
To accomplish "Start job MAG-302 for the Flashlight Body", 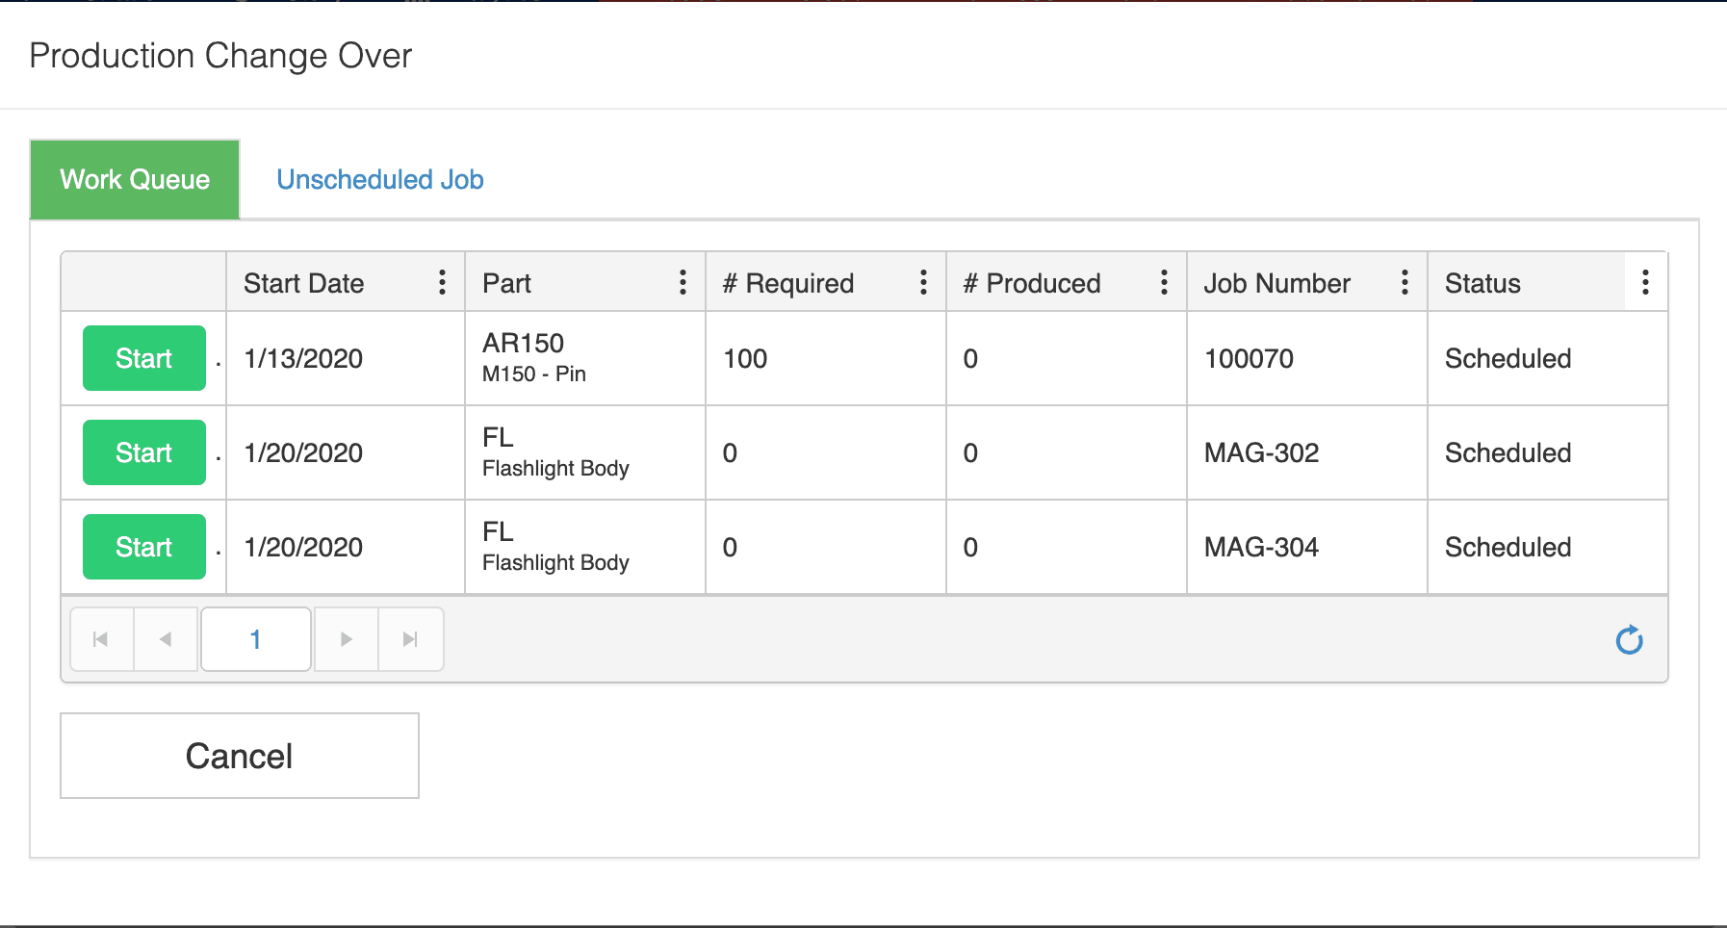I will point(143,452).
